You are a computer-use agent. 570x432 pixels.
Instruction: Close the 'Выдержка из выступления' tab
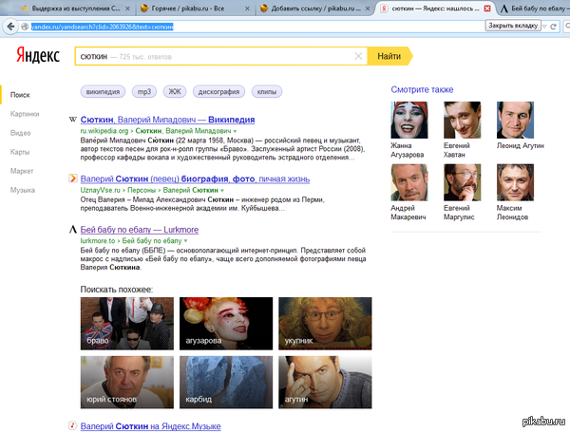[x=127, y=9]
